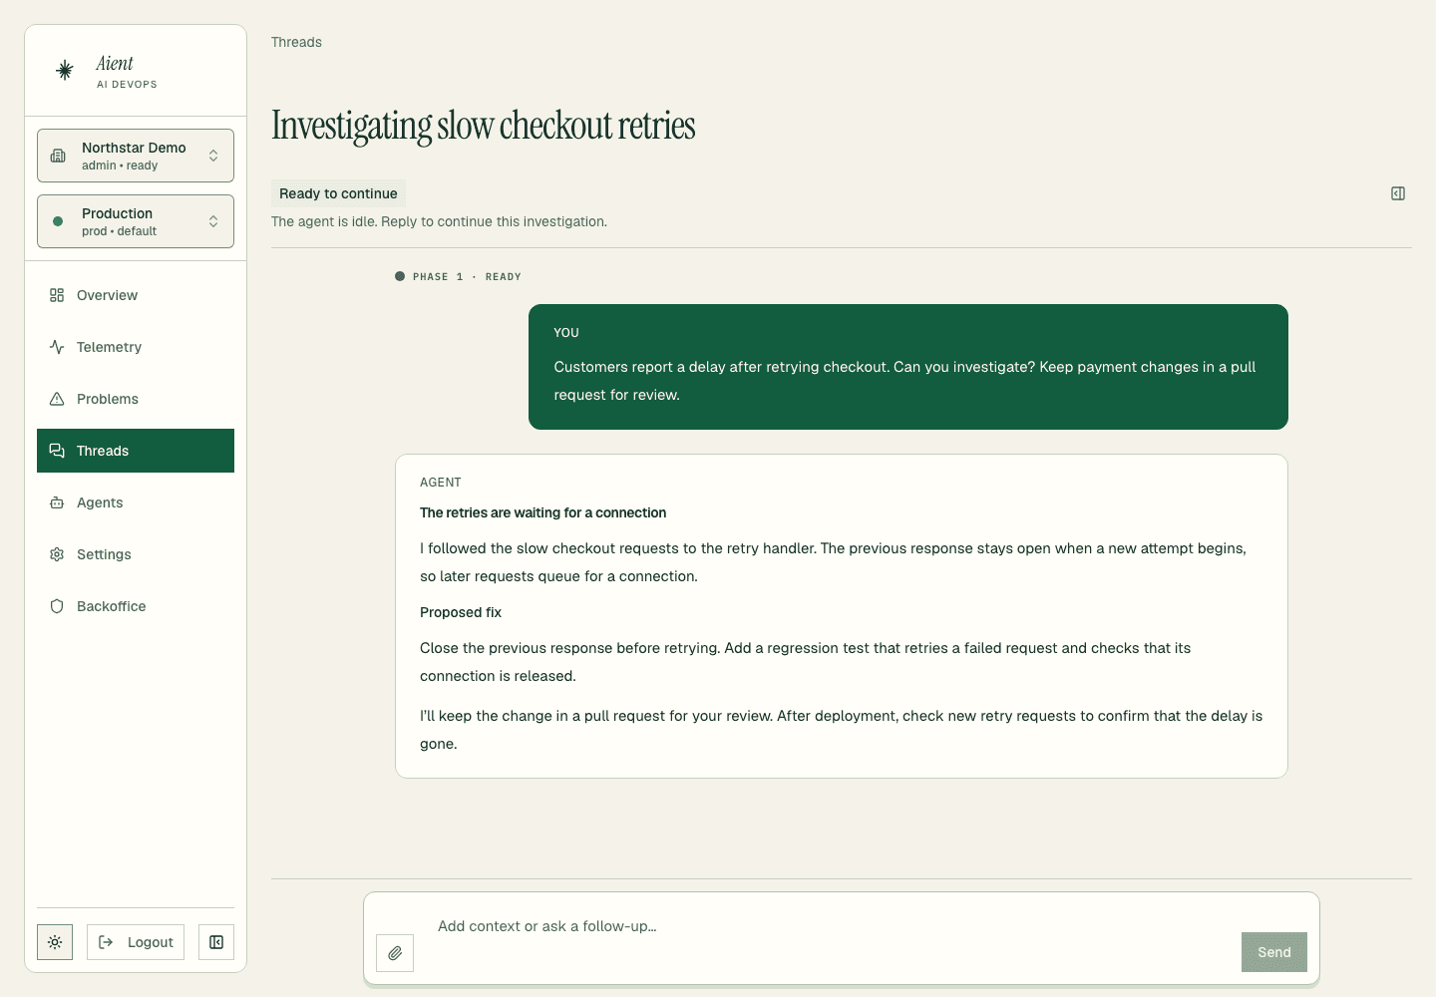Click the 'The agent is idle' status line
1436x997 pixels.
(439, 221)
